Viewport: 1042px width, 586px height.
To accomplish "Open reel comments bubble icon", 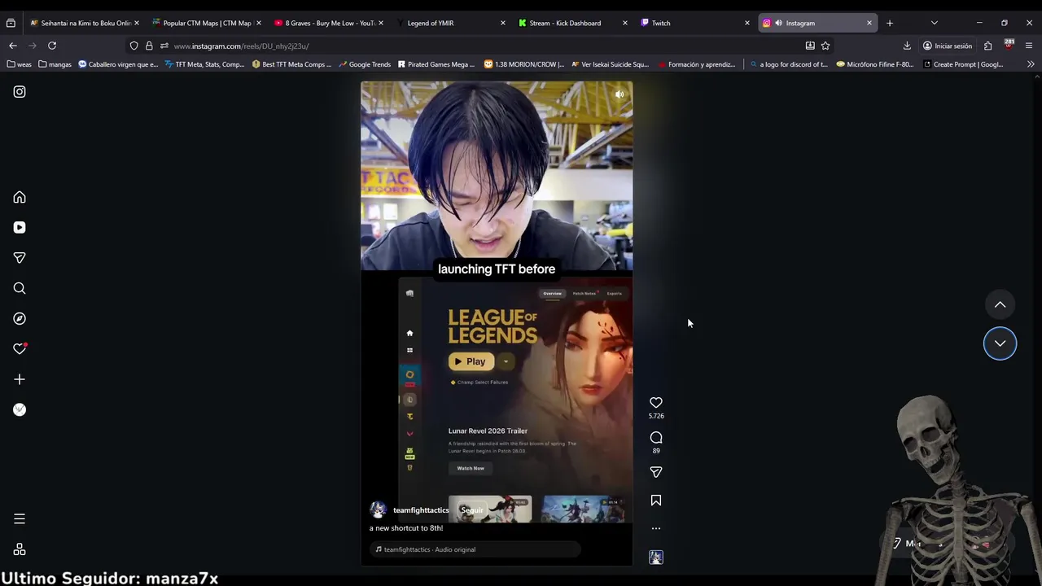I will click(x=656, y=437).
